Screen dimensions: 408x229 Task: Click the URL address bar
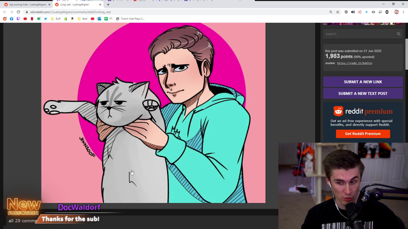[x=177, y=12]
